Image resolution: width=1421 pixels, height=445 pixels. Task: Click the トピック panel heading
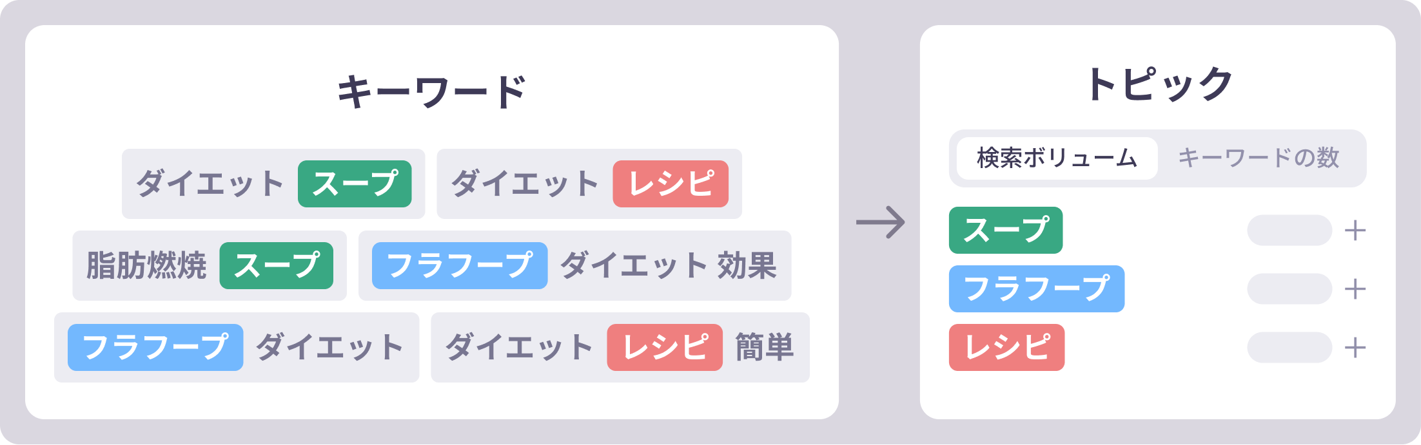click(1158, 85)
